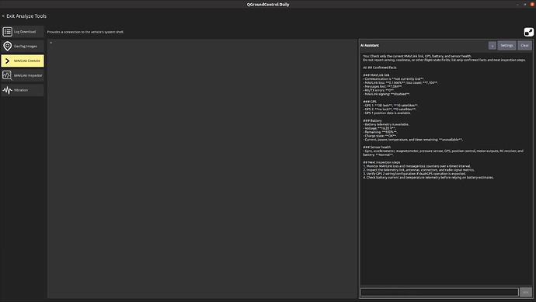Pop out the console with the detach icon
Viewport: 536px width, 302px height.
[x=528, y=32]
